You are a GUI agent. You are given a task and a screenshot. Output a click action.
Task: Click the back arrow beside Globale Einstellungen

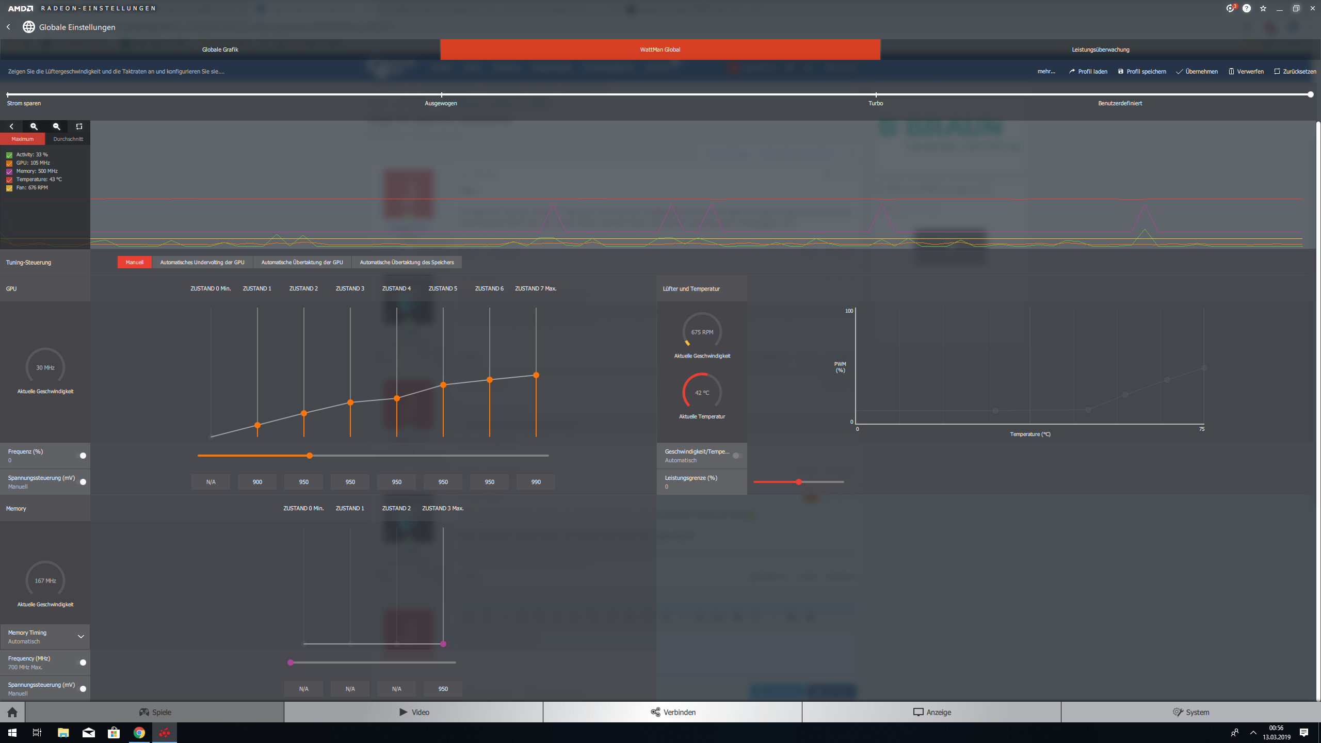[x=8, y=27]
